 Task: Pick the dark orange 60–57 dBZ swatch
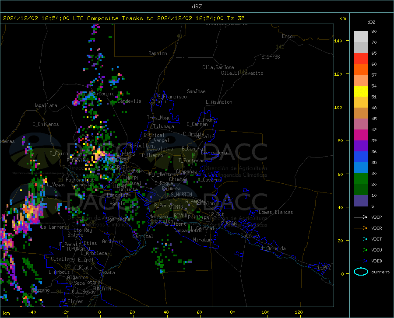pos(361,69)
